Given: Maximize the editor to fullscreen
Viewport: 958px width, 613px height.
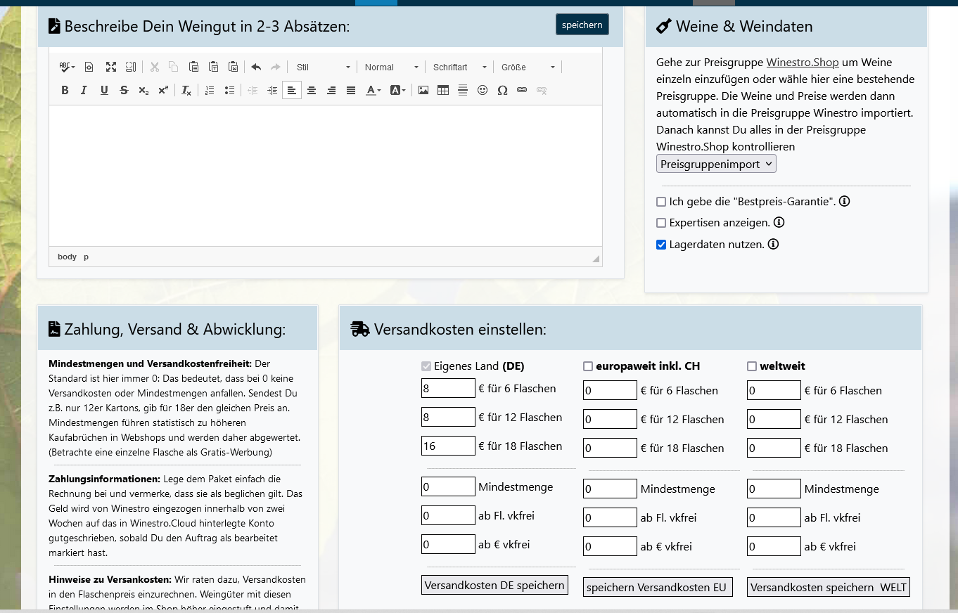Looking at the screenshot, I should point(111,67).
